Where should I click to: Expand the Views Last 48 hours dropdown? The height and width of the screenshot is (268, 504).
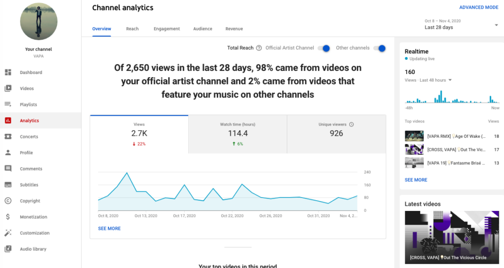click(450, 80)
